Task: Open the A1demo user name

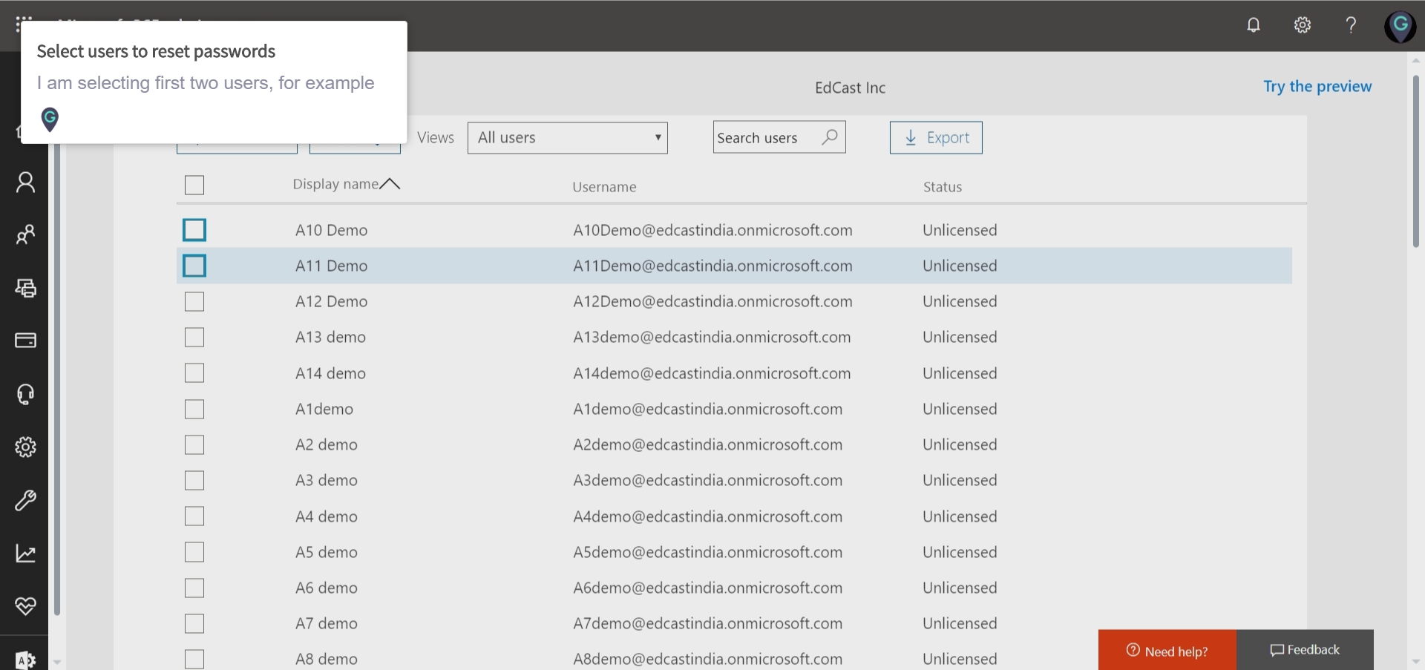Action: (x=324, y=409)
